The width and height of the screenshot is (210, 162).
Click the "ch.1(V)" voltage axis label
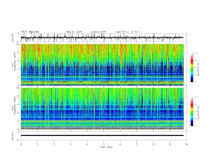pyautogui.click(x=13, y=38)
